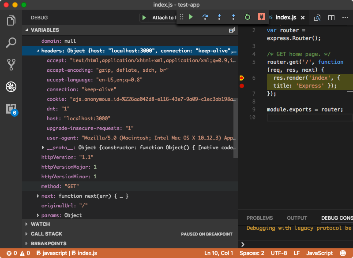The image size is (353, 258).
Task: Go to line via Ln 10, Col 1
Action: click(x=218, y=253)
